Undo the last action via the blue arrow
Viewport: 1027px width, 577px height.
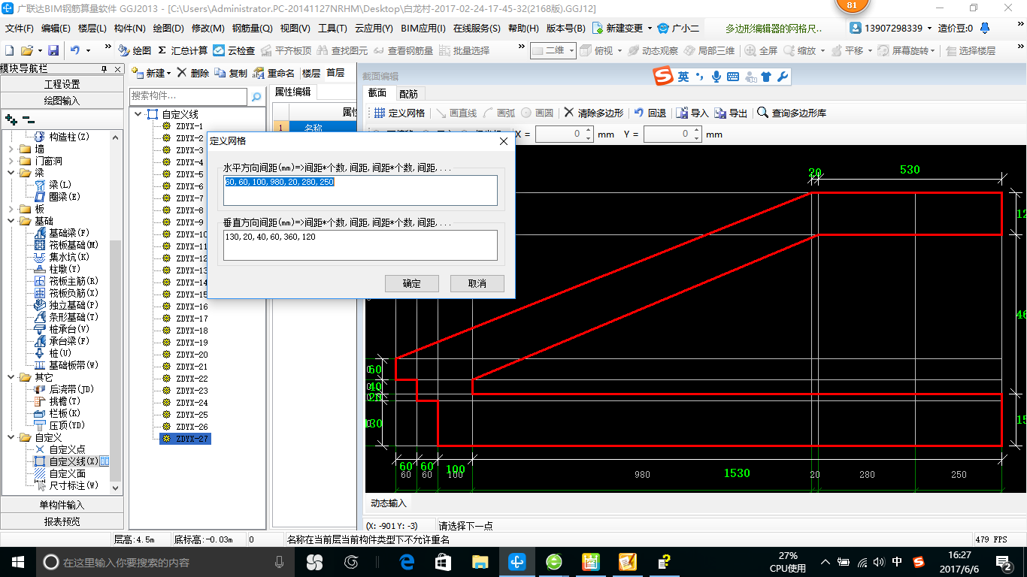tap(74, 50)
